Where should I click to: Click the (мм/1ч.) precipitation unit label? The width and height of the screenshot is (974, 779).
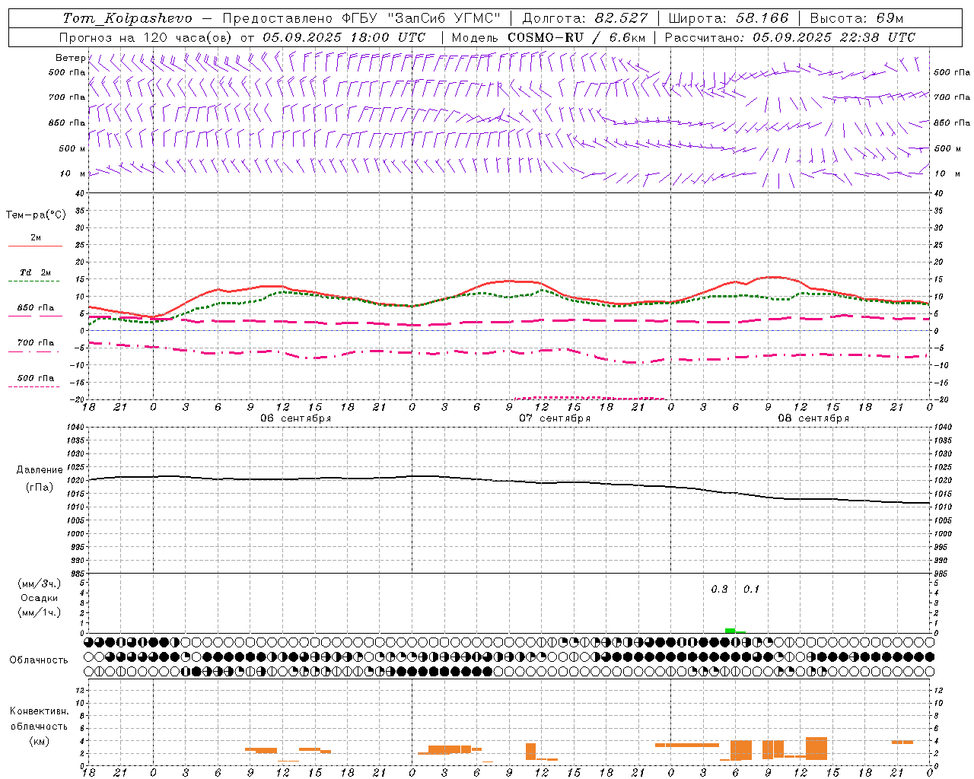(40, 612)
